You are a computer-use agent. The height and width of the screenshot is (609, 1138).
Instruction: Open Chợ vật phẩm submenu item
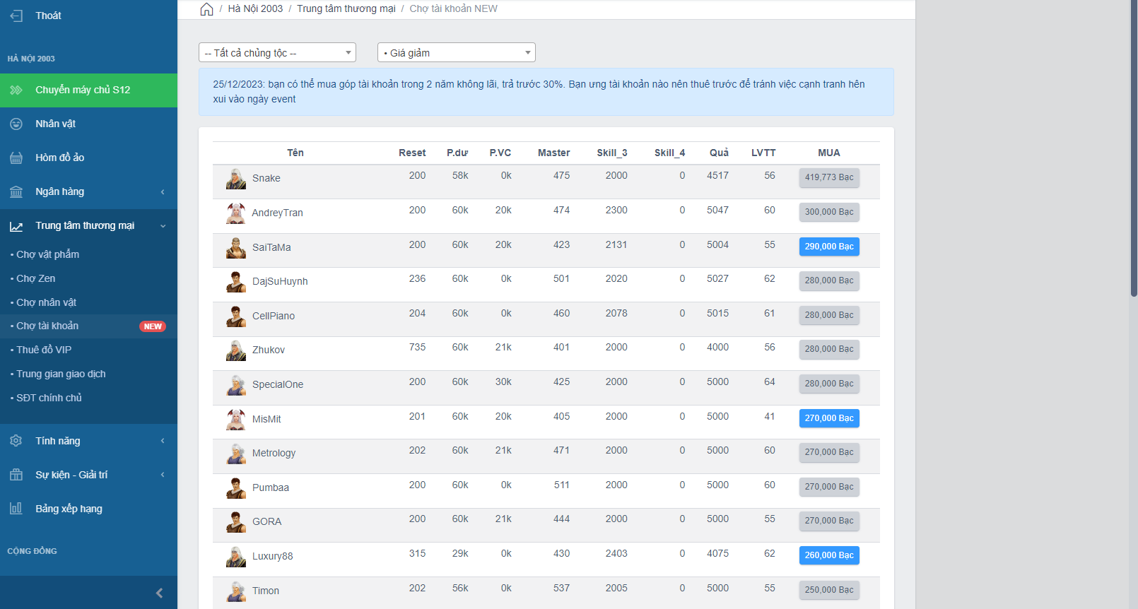pos(47,254)
